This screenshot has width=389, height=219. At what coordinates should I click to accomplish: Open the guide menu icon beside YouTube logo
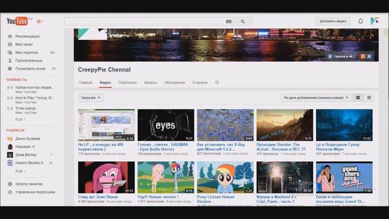pos(40,21)
